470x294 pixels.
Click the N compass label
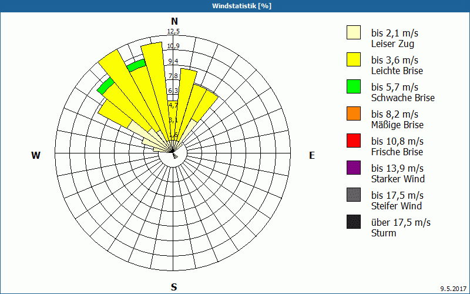(x=174, y=21)
